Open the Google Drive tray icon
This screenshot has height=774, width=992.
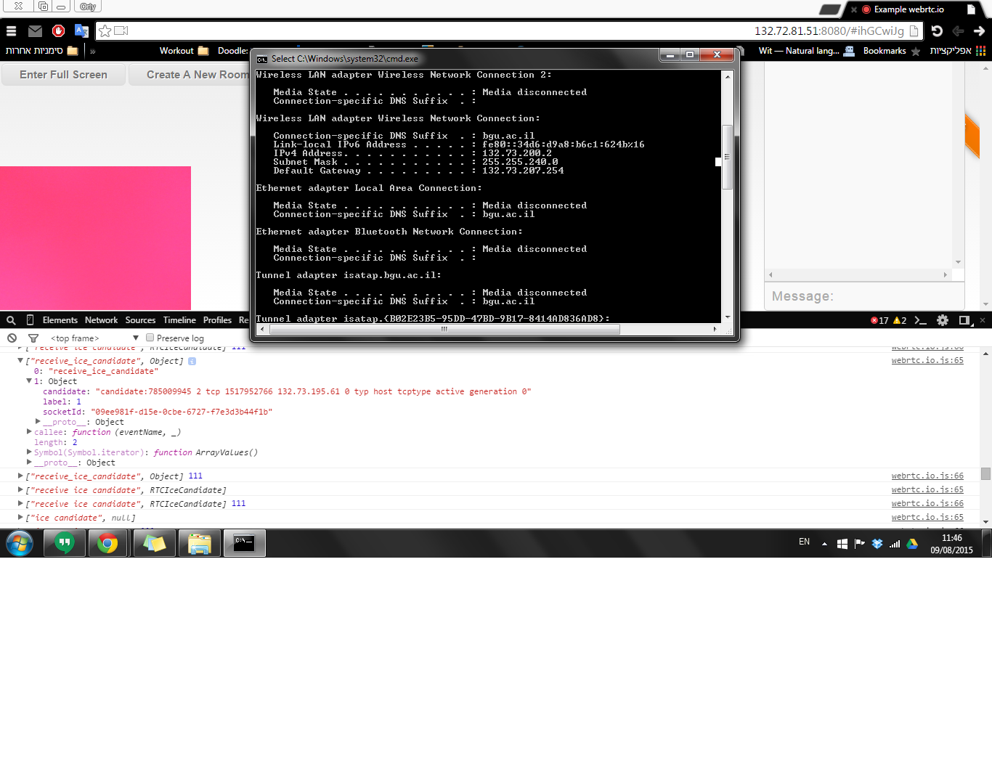[x=912, y=543]
